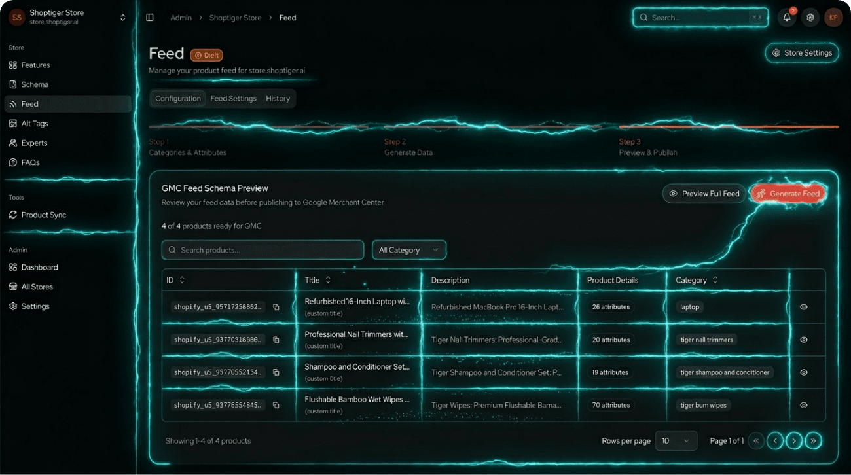This screenshot has height=475, width=851.
Task: Sort table by Title column arrows
Action: [x=328, y=280]
